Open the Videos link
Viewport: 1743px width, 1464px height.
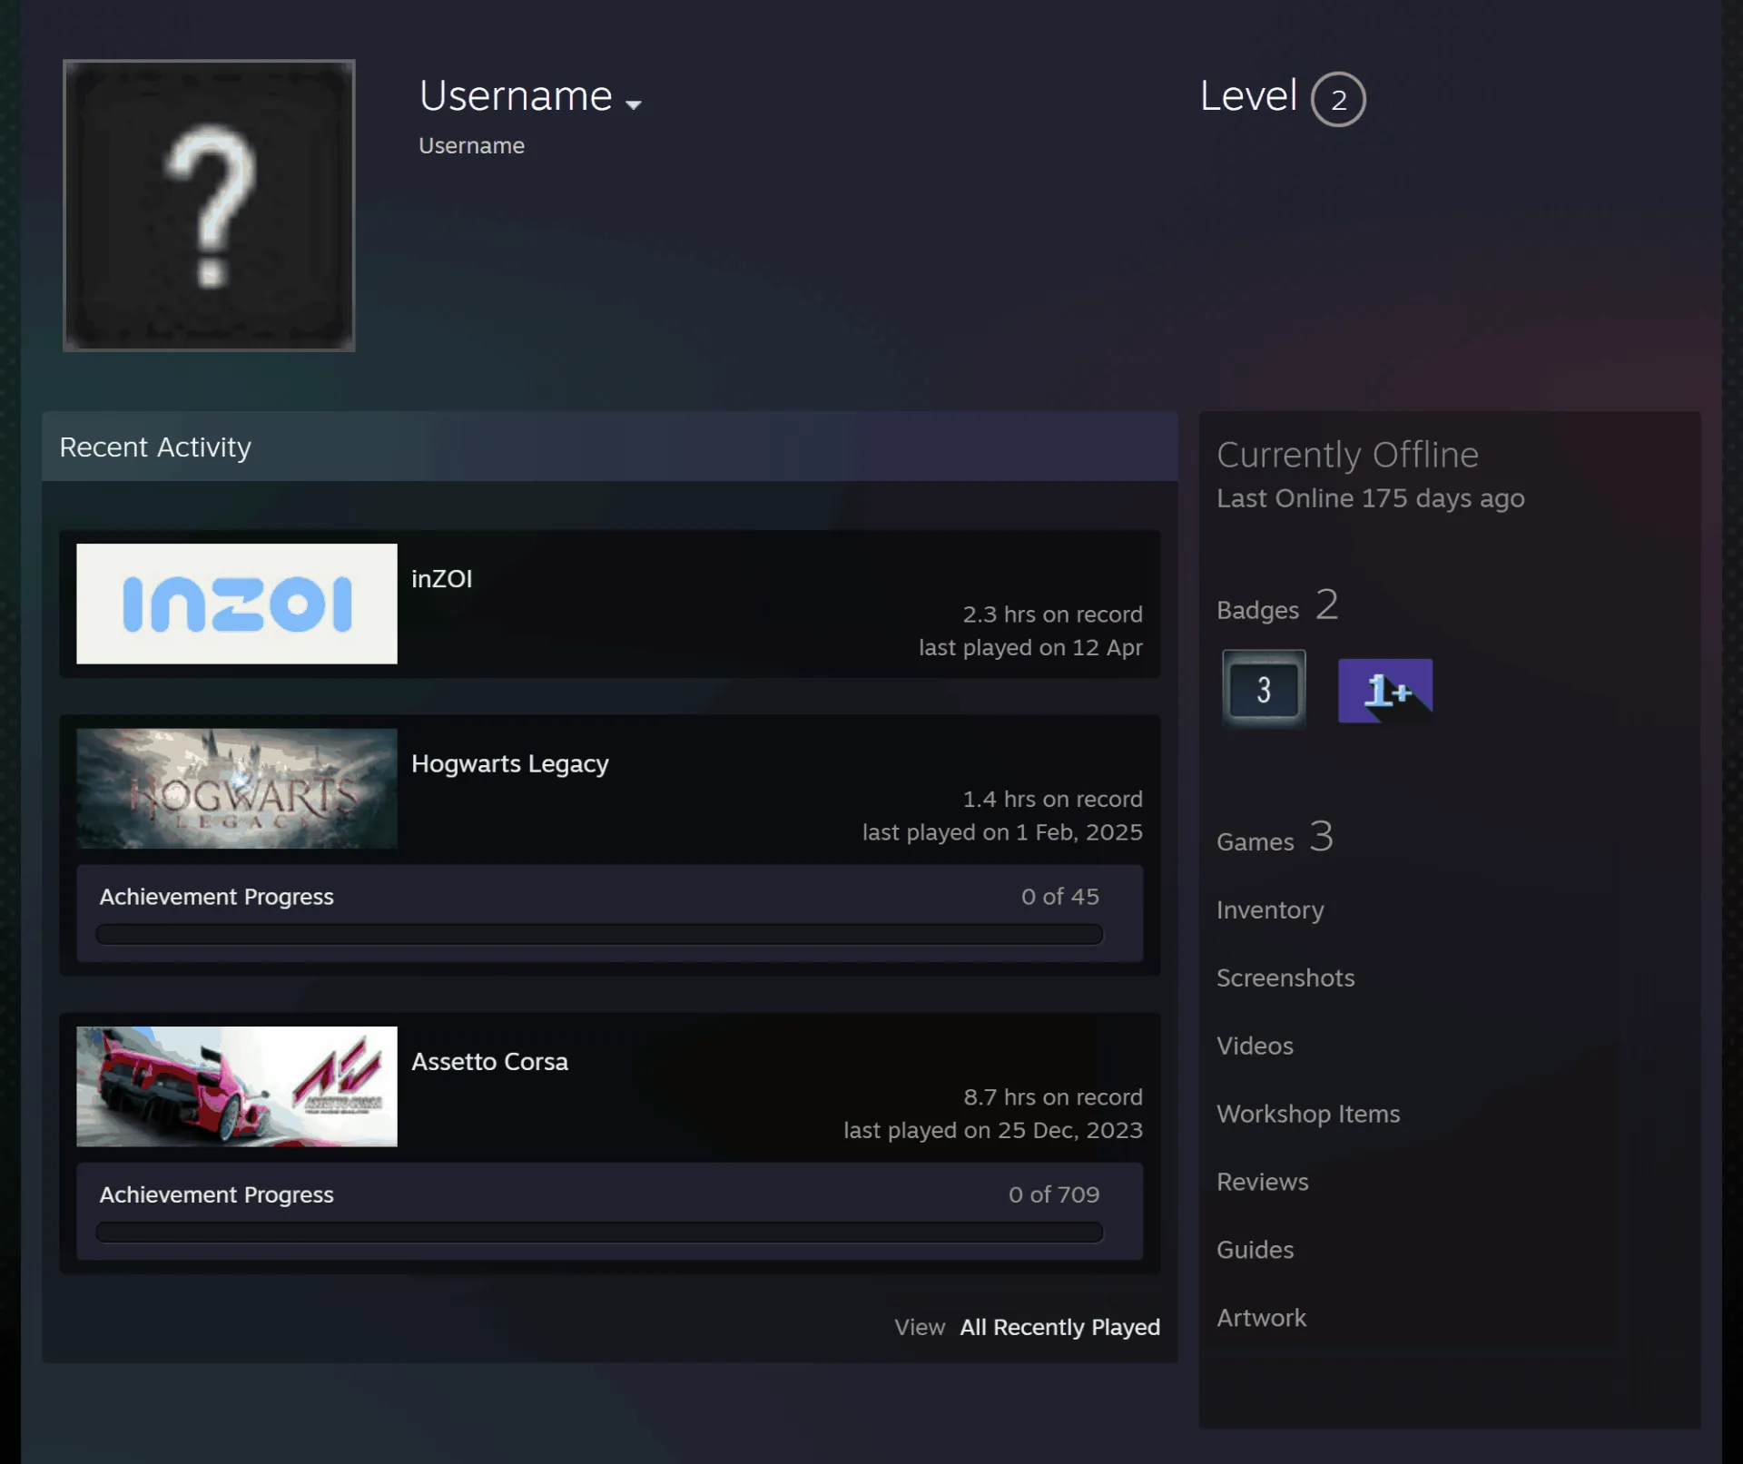[x=1255, y=1046]
